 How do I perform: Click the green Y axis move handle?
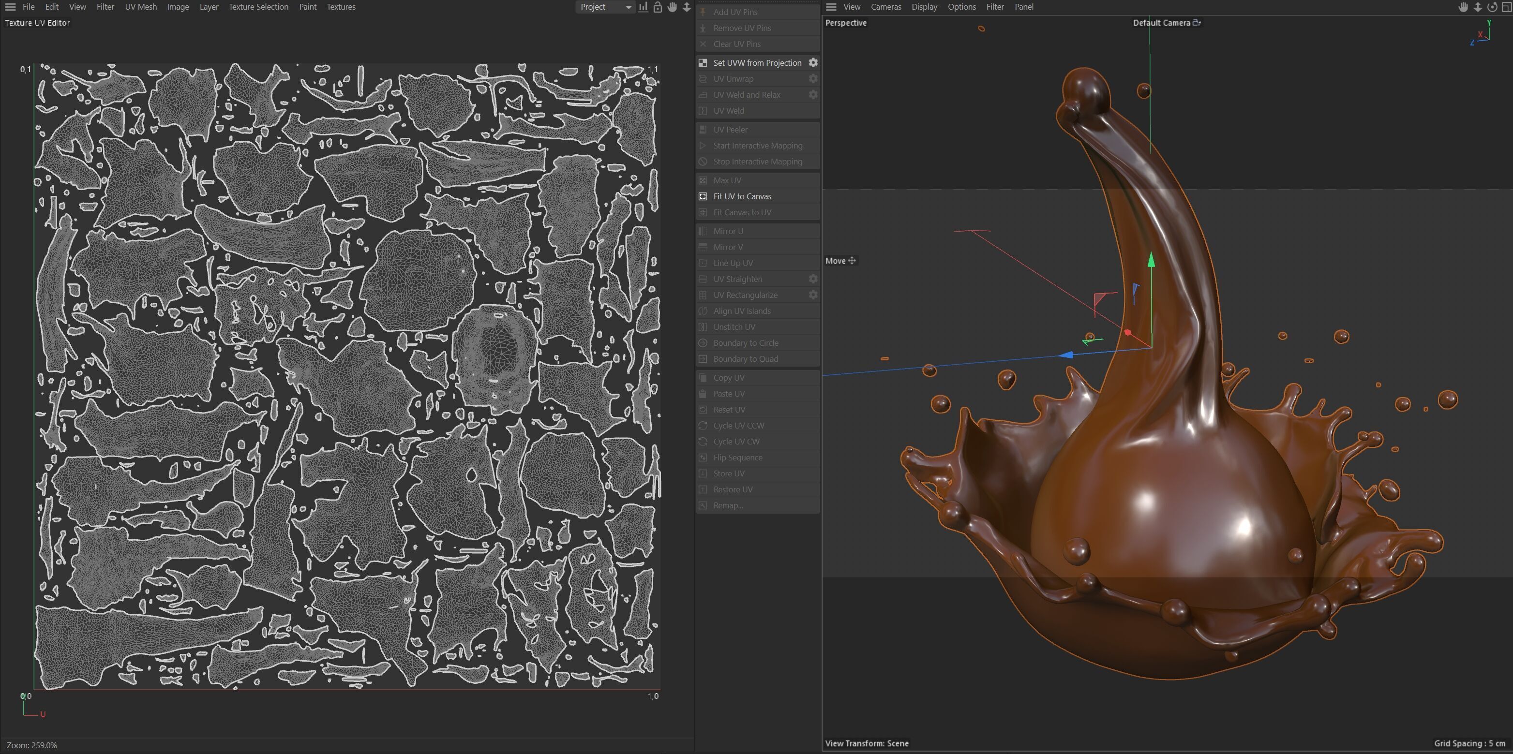(x=1151, y=260)
